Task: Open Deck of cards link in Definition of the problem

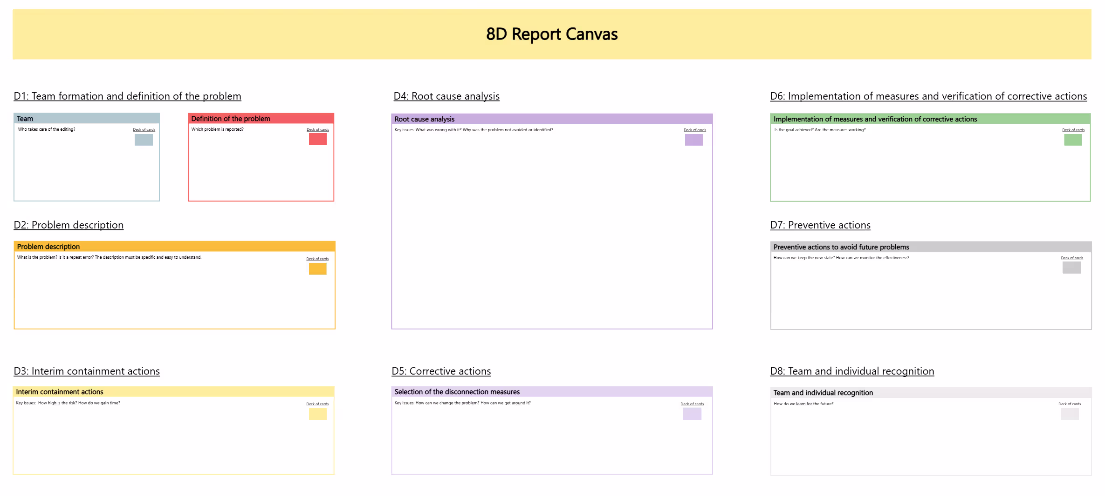Action: tap(318, 130)
